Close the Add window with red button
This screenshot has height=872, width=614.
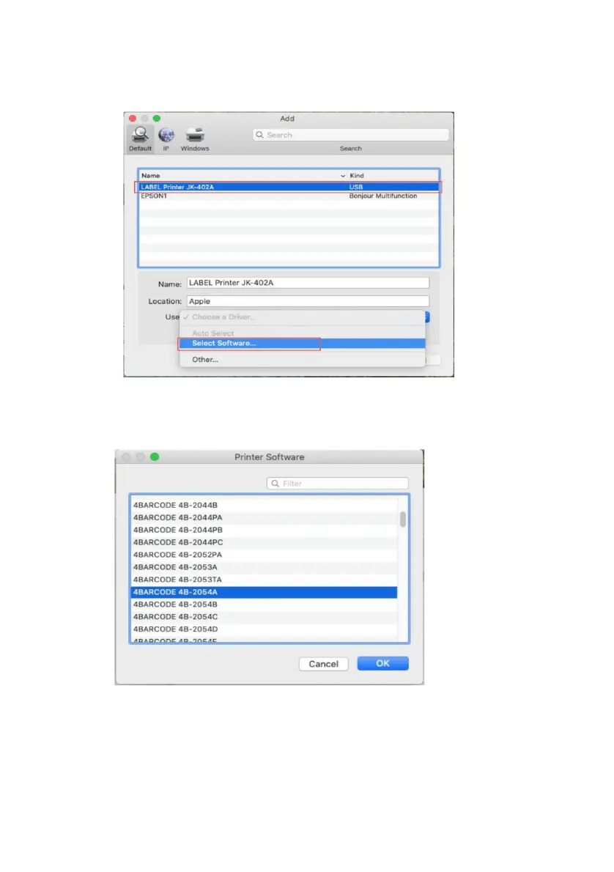133,119
